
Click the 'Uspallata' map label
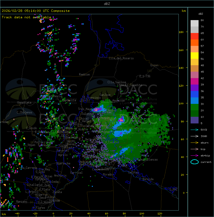click(x=24, y=103)
